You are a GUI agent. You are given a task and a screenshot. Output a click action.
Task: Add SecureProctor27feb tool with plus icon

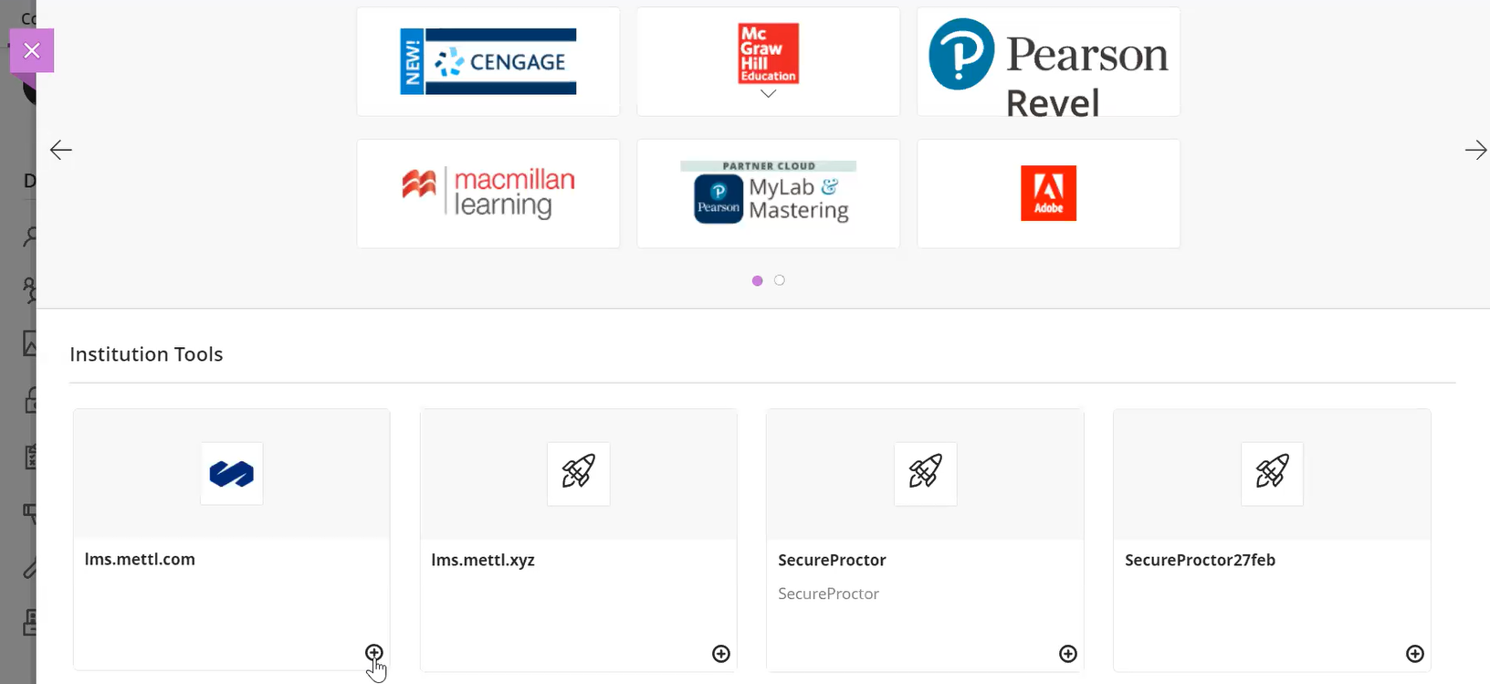coord(1415,654)
